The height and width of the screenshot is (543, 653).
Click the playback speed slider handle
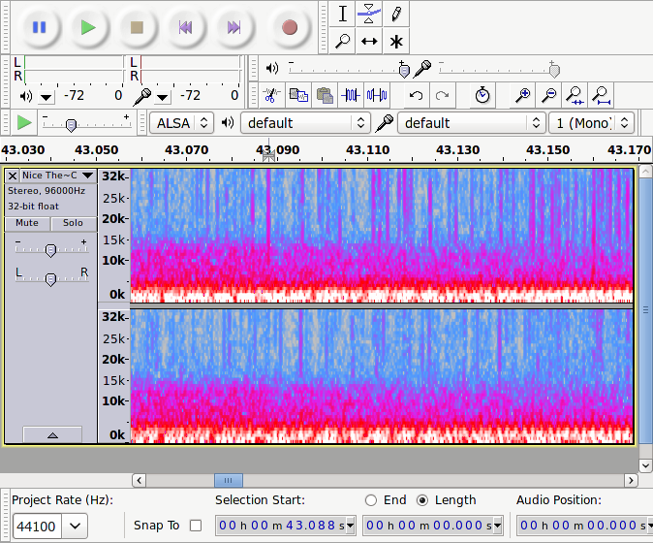[72, 125]
